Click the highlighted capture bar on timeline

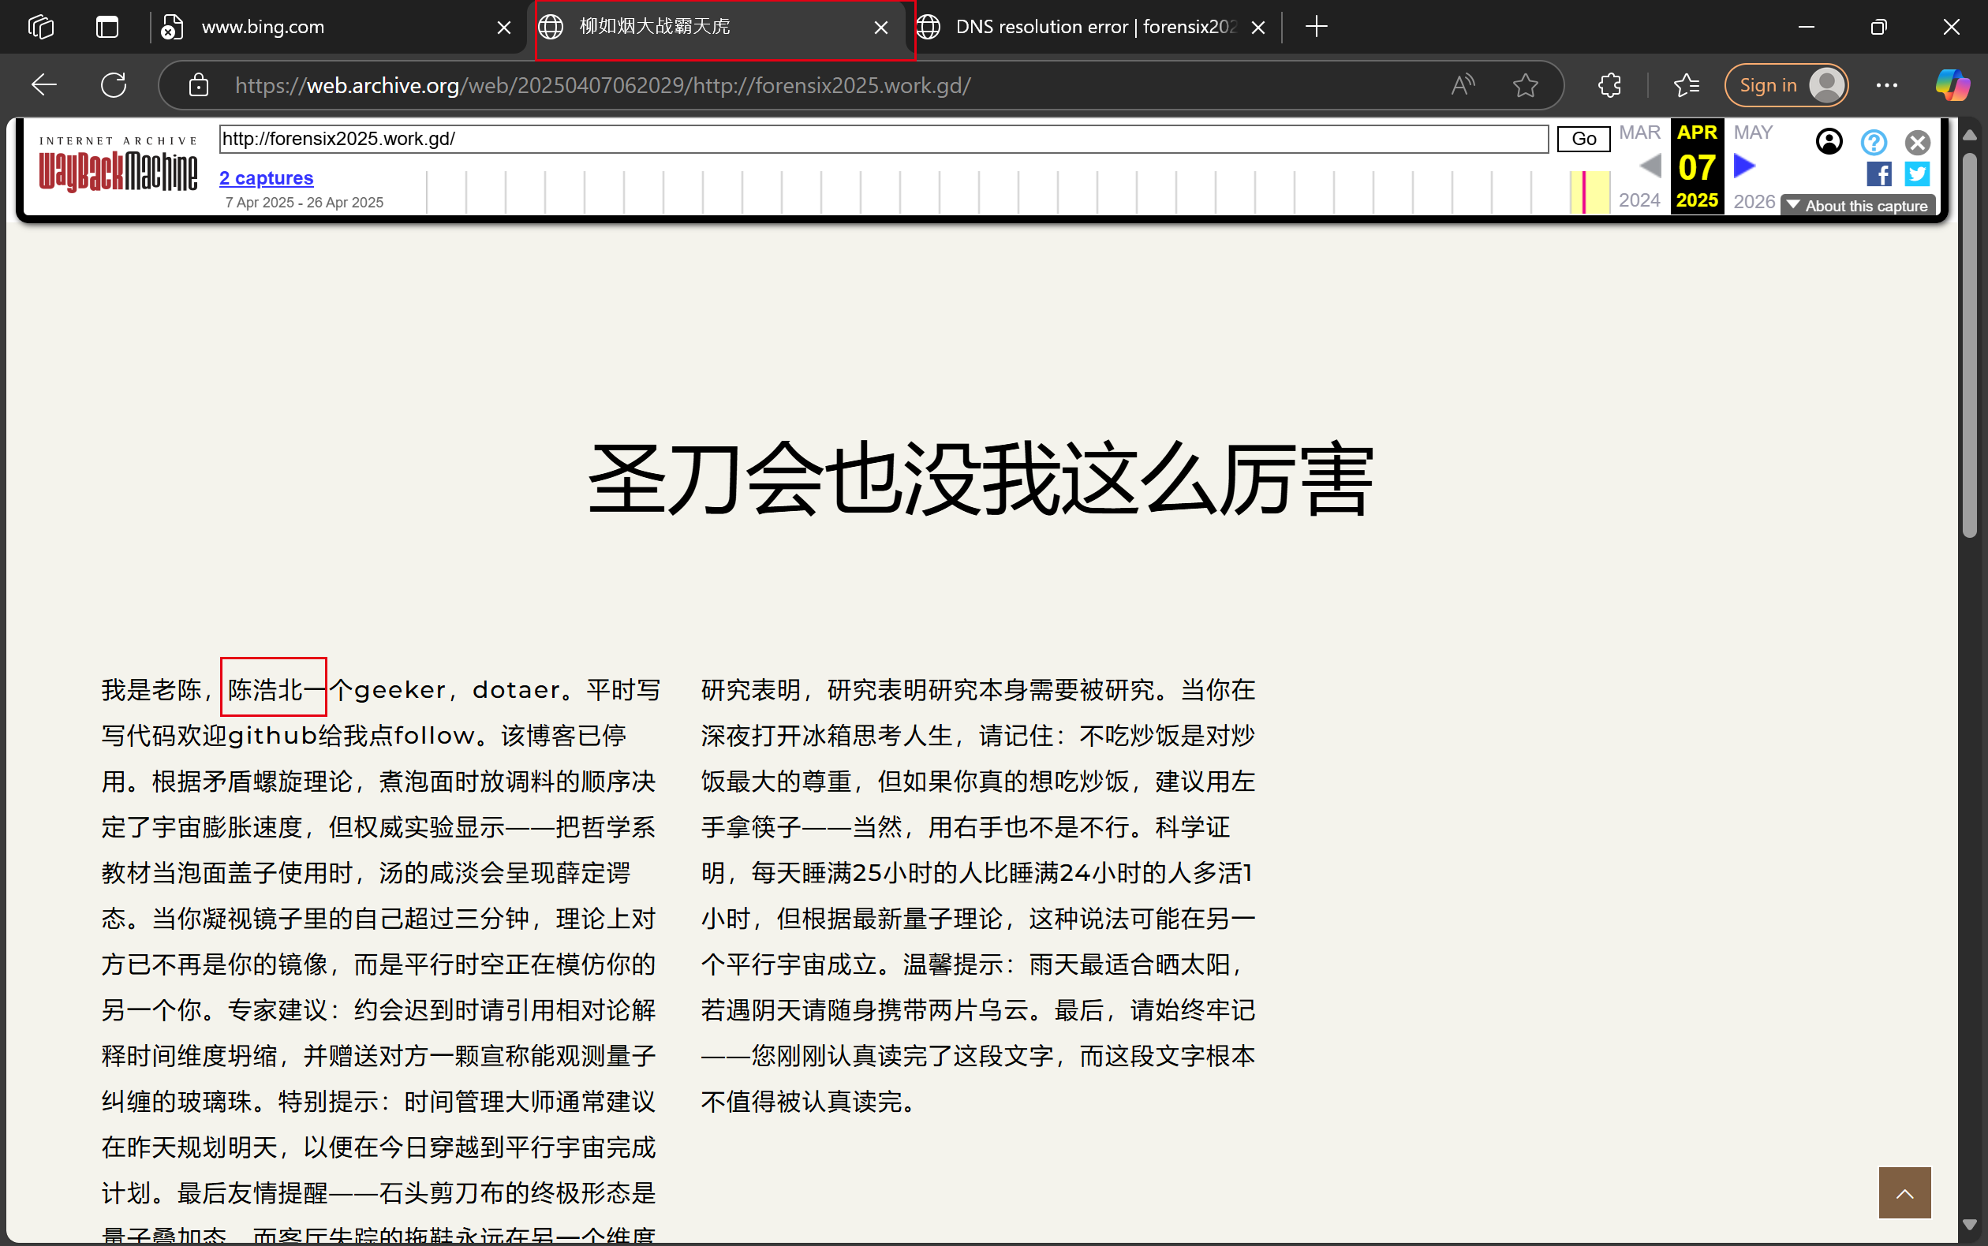(x=1583, y=192)
